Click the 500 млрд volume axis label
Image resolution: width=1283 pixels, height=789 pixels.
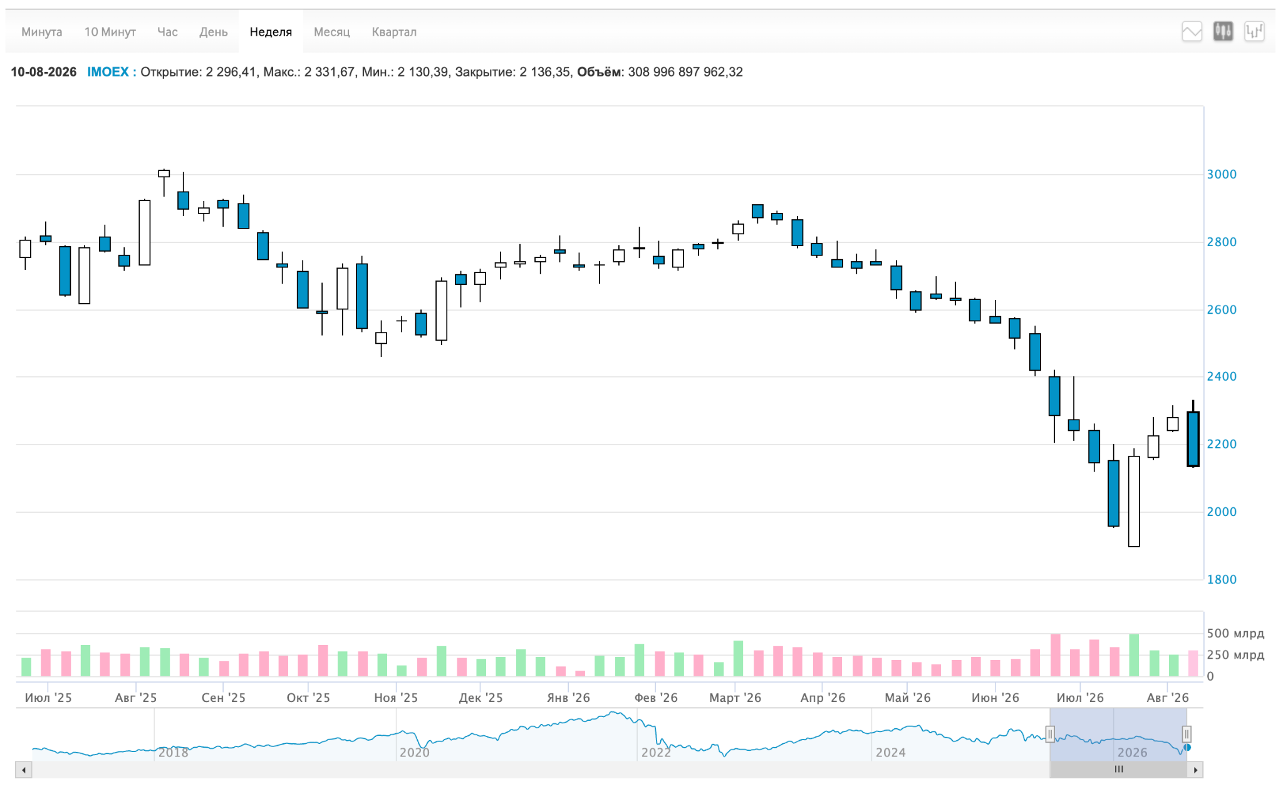point(1235,634)
